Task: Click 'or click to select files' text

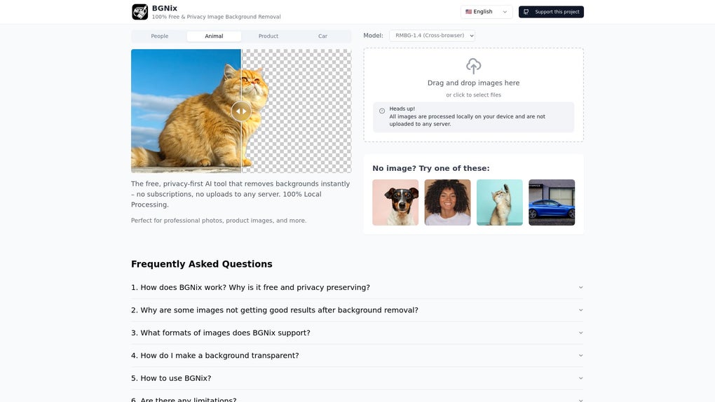Action: 473,95
